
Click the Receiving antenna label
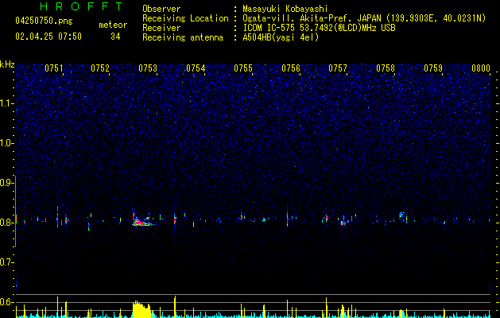183,37
